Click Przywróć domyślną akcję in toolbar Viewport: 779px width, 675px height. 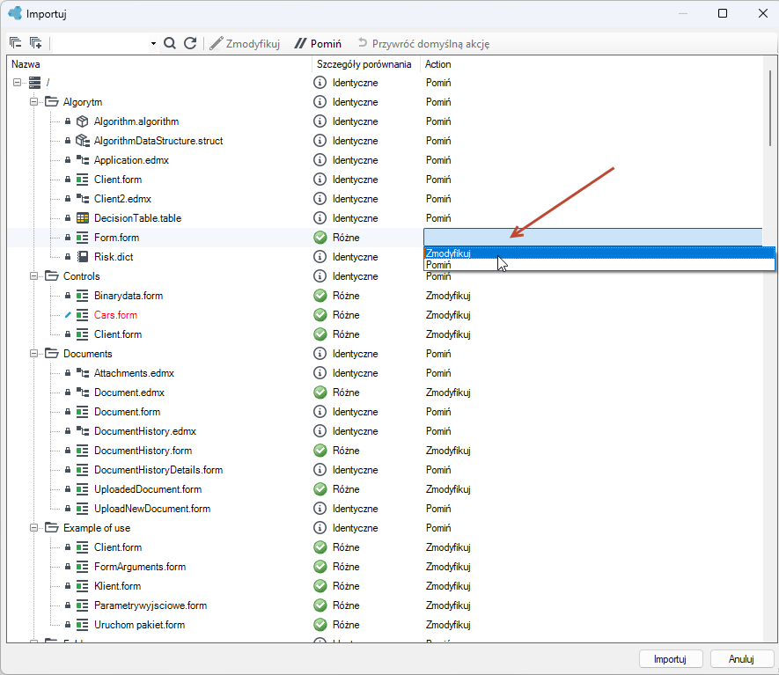423,44
